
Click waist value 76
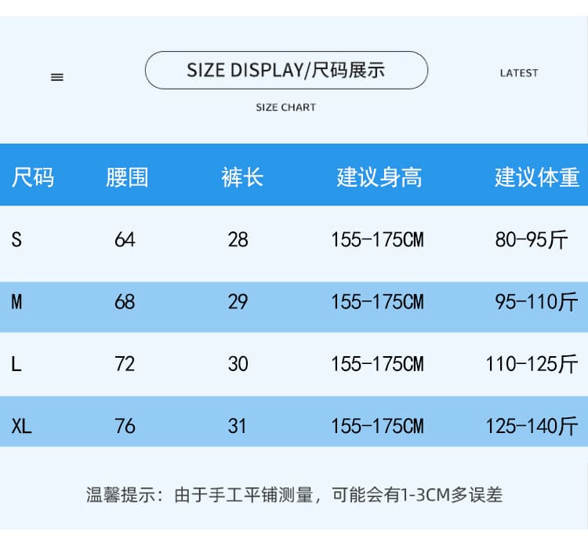125,426
